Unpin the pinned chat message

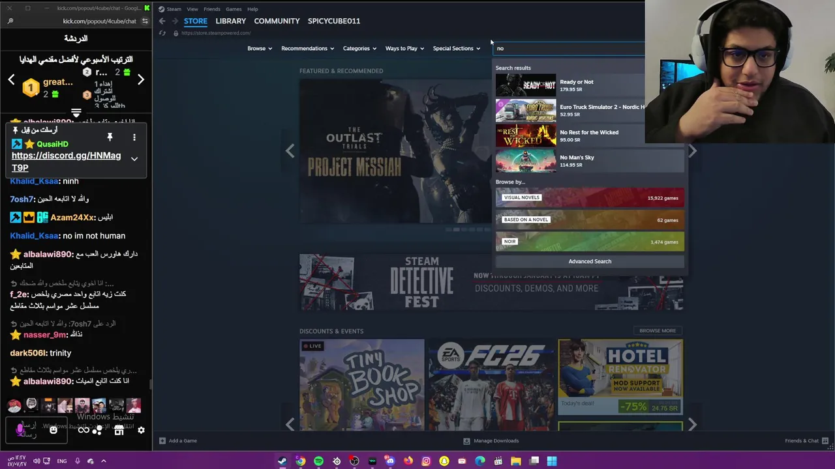[x=110, y=137]
